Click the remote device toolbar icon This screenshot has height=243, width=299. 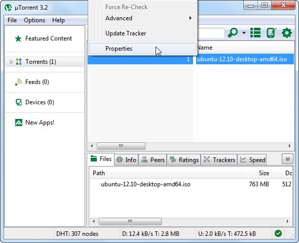click(271, 33)
